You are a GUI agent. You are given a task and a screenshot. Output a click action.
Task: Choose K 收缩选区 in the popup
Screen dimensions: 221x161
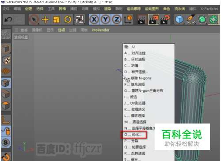[149, 109]
